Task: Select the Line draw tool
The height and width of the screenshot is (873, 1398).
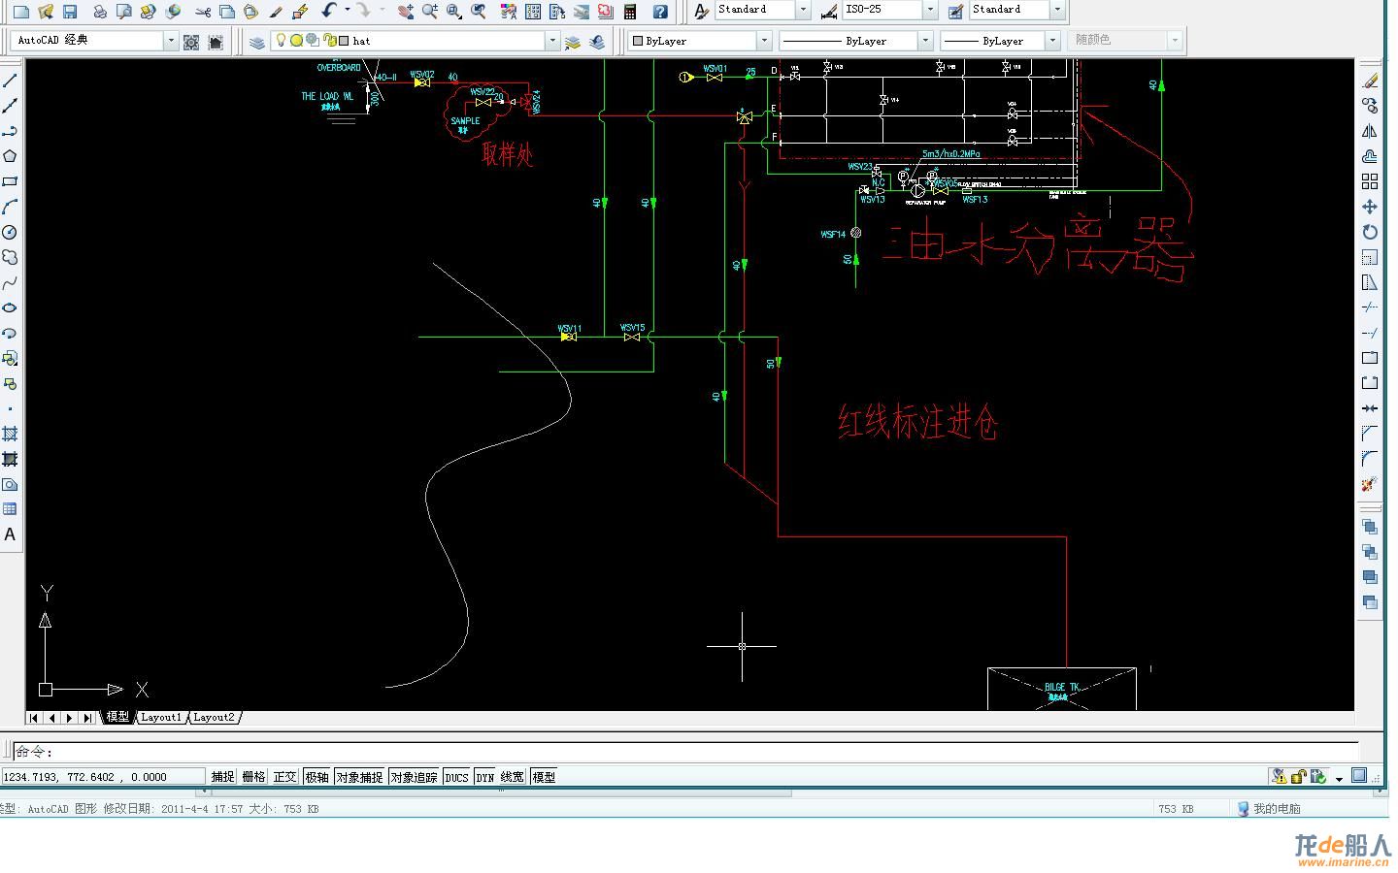Action: (10, 81)
